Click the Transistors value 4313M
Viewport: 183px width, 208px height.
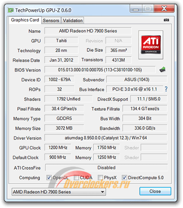119,60
